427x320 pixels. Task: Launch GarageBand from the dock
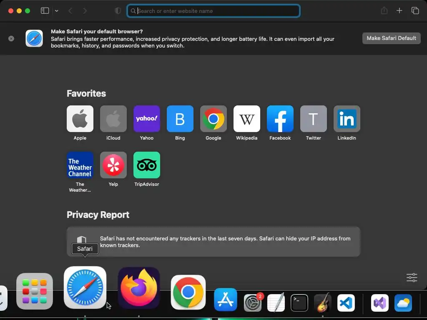click(x=323, y=302)
